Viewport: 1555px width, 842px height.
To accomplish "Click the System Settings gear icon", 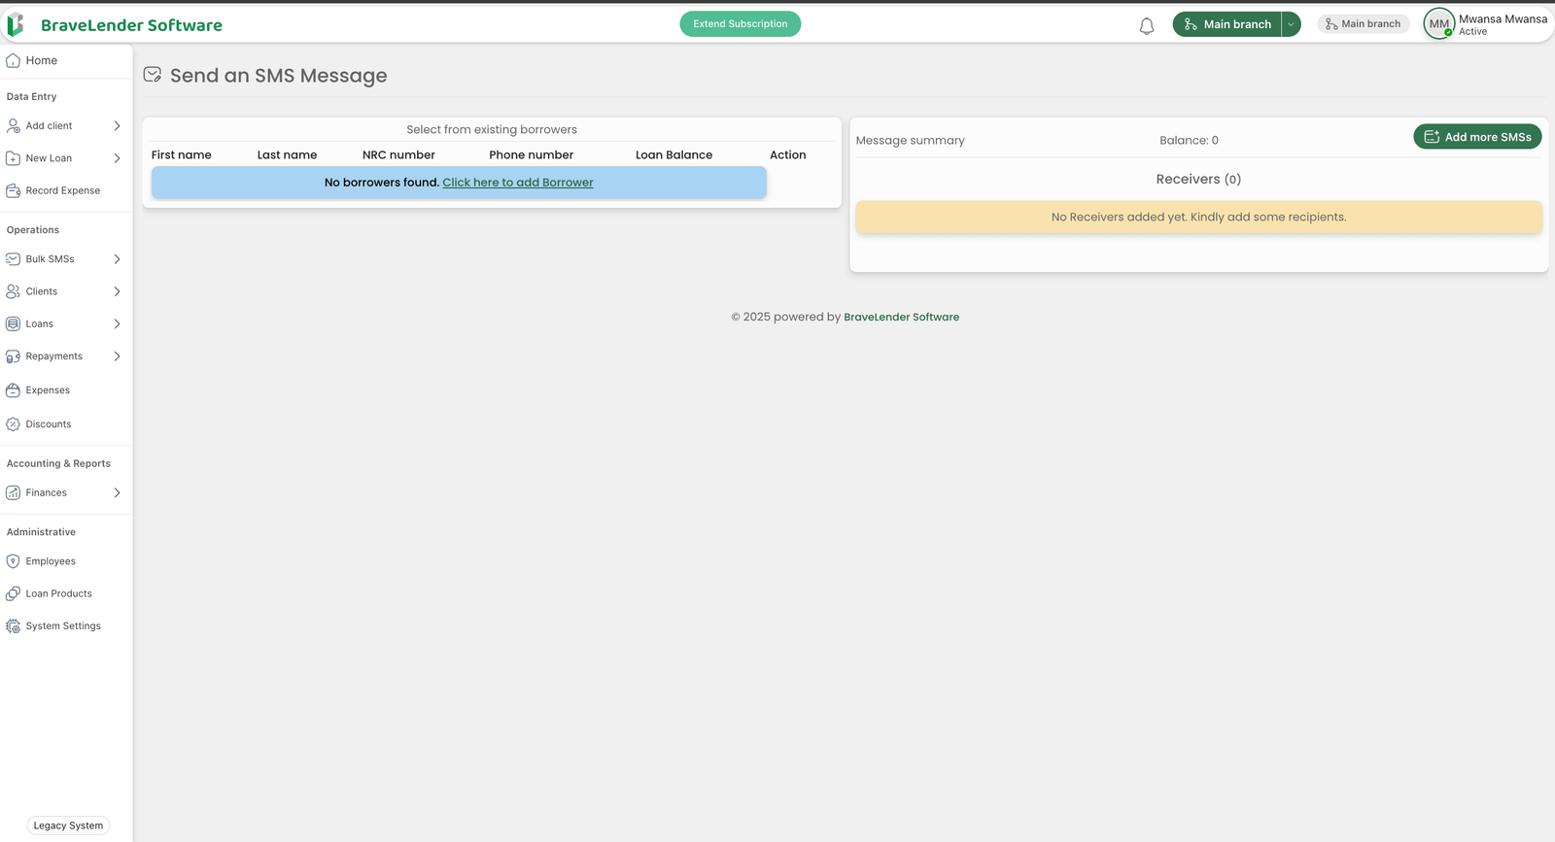I will 14,626.
